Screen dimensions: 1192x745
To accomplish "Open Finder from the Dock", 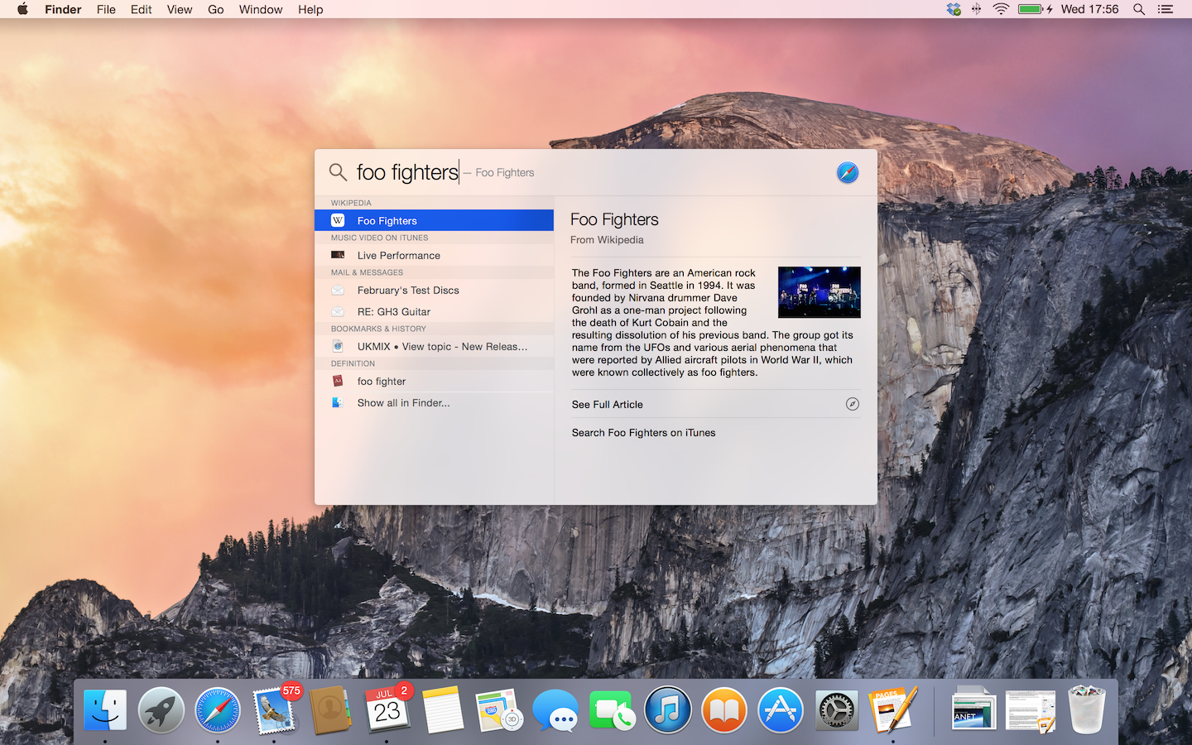I will (x=105, y=710).
